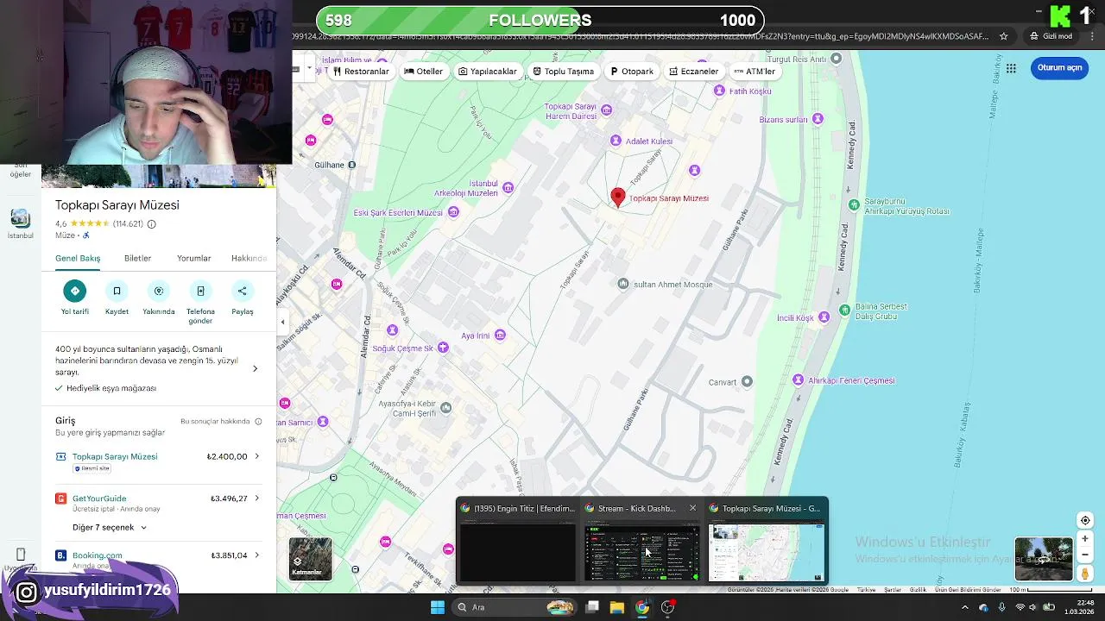Click Chrome icon in the taskbar
Viewport: 1105px width, 621px height.
coord(642,607)
